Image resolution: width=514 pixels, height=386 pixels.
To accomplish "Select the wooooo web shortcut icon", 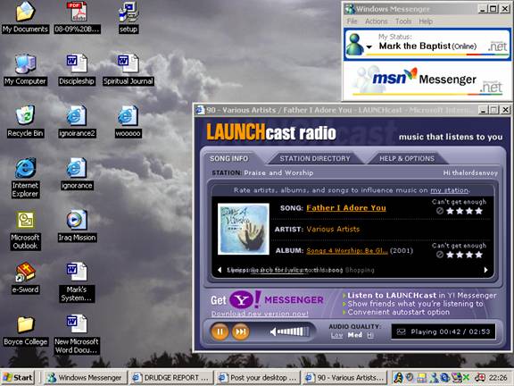I will tap(128, 122).
